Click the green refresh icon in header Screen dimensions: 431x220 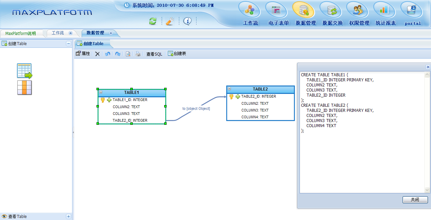pos(153,21)
